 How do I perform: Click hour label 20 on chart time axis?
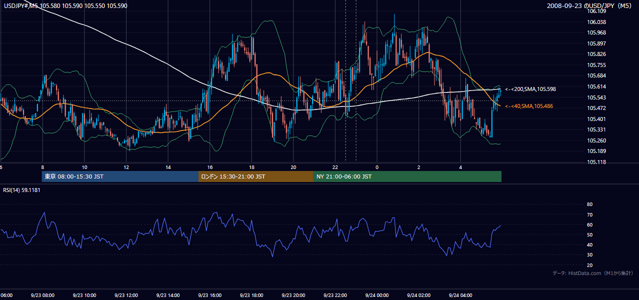pos(293,167)
